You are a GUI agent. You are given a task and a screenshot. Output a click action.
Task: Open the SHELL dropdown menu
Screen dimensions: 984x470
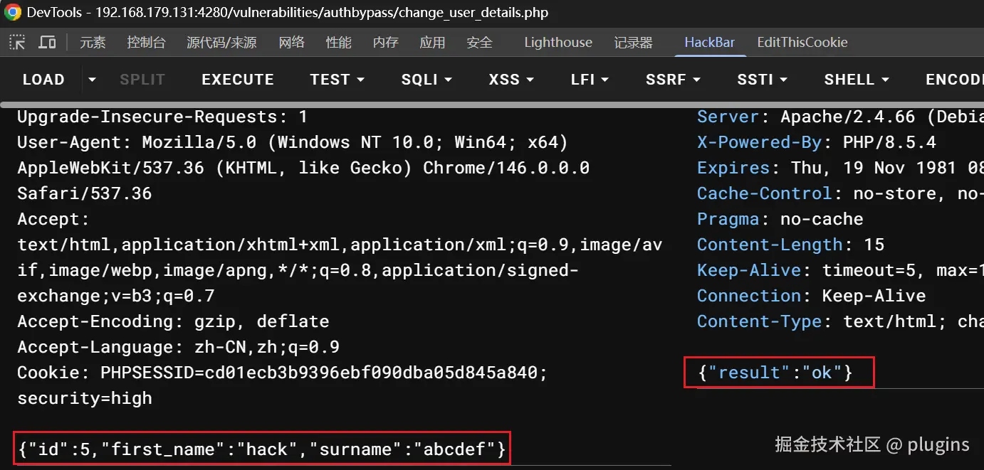(x=857, y=80)
